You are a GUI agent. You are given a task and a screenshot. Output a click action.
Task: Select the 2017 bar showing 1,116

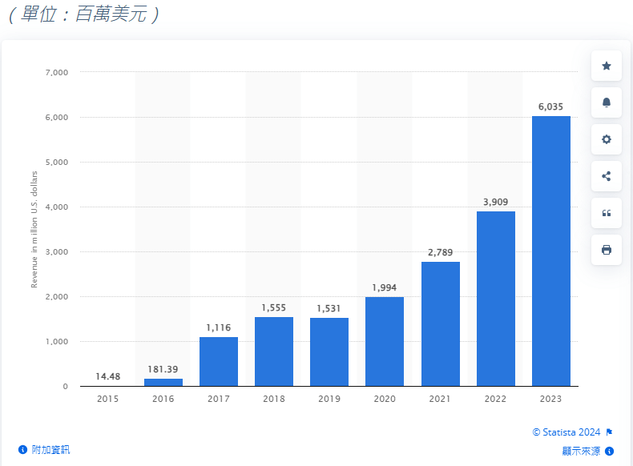click(x=219, y=362)
